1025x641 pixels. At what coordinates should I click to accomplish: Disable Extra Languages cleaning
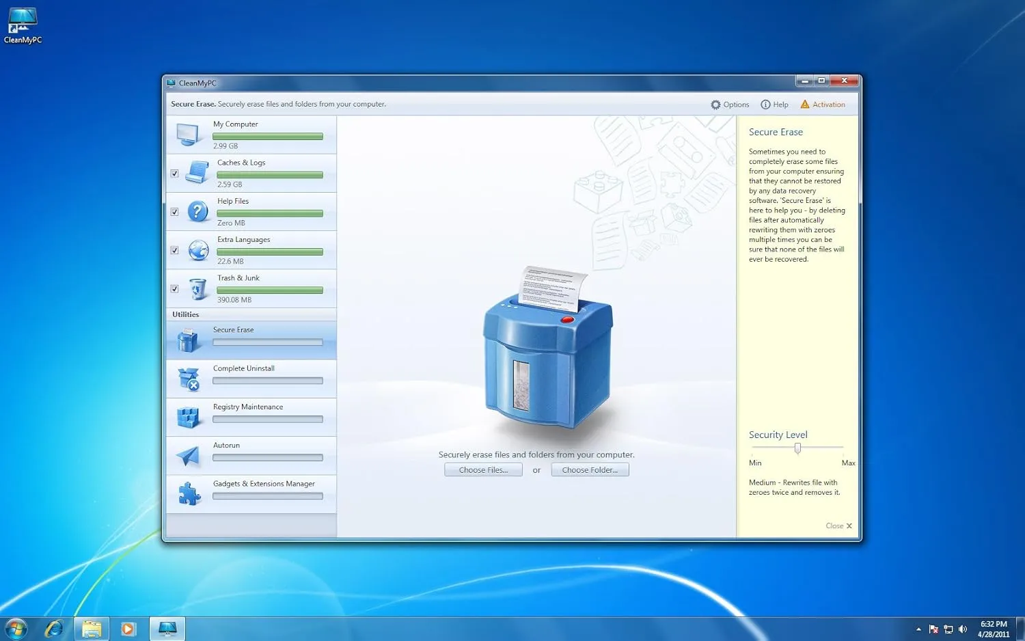point(174,250)
